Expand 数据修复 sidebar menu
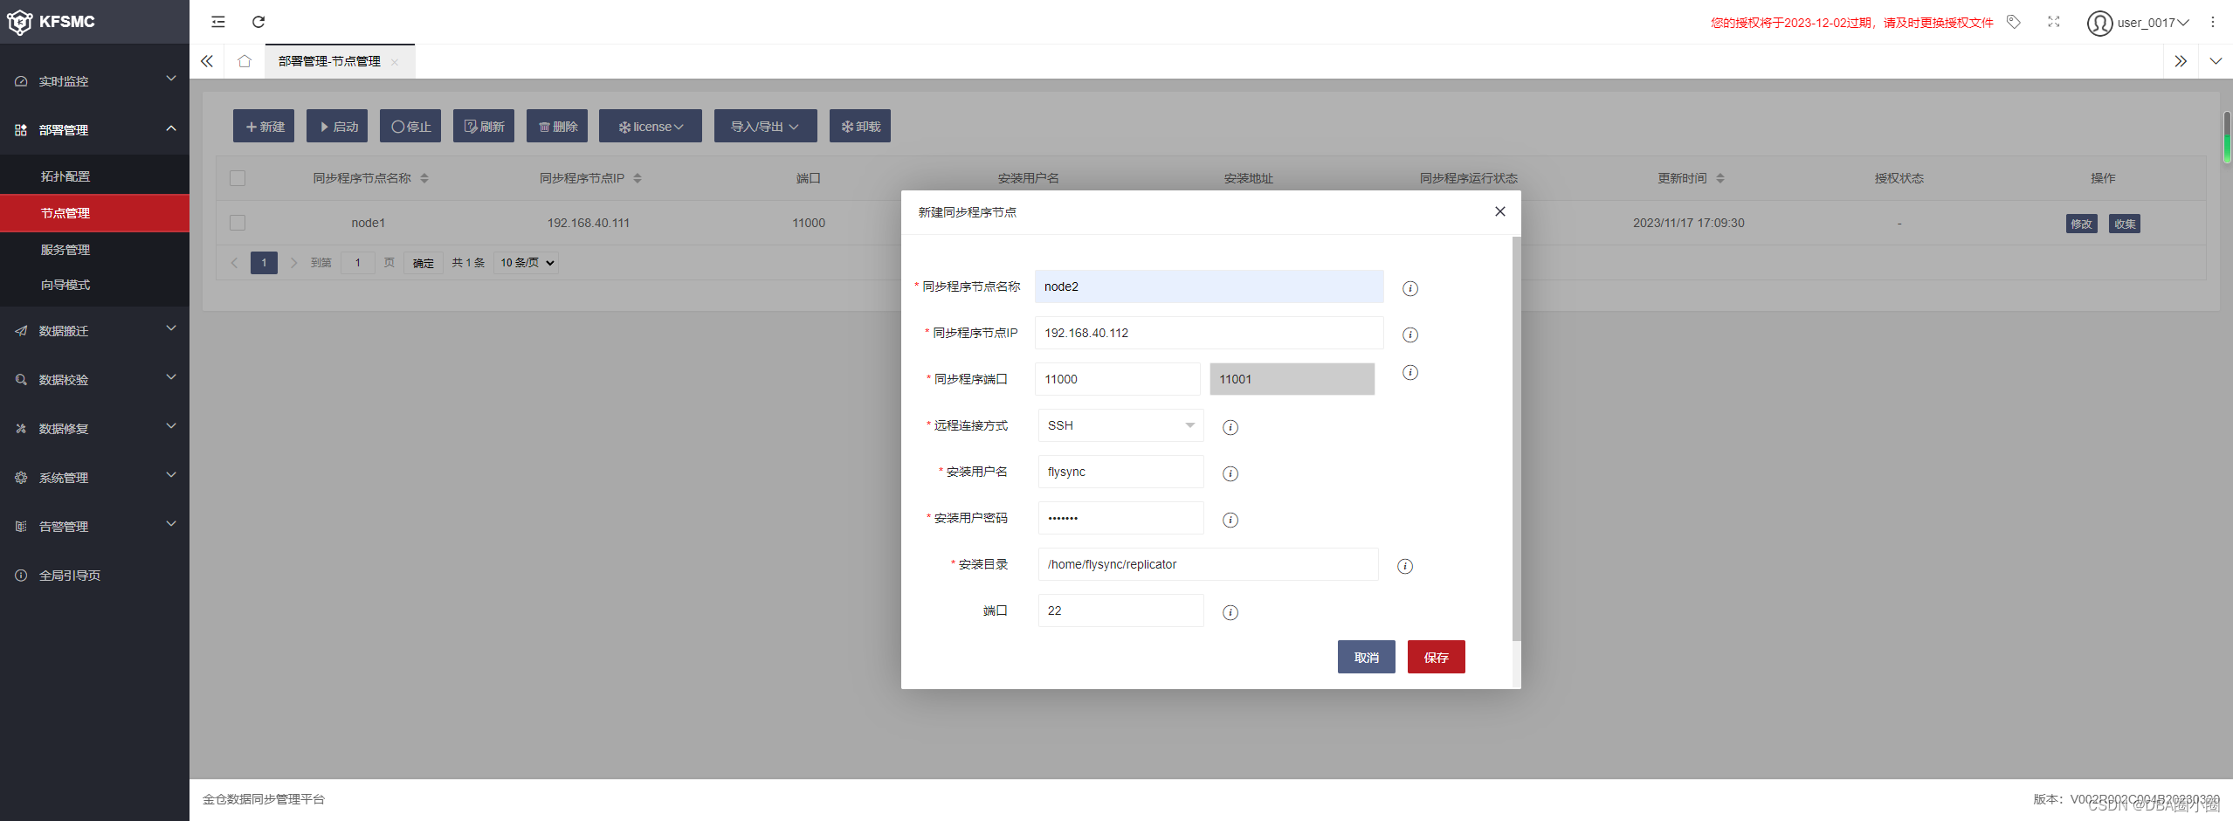2233x821 pixels. tap(94, 428)
